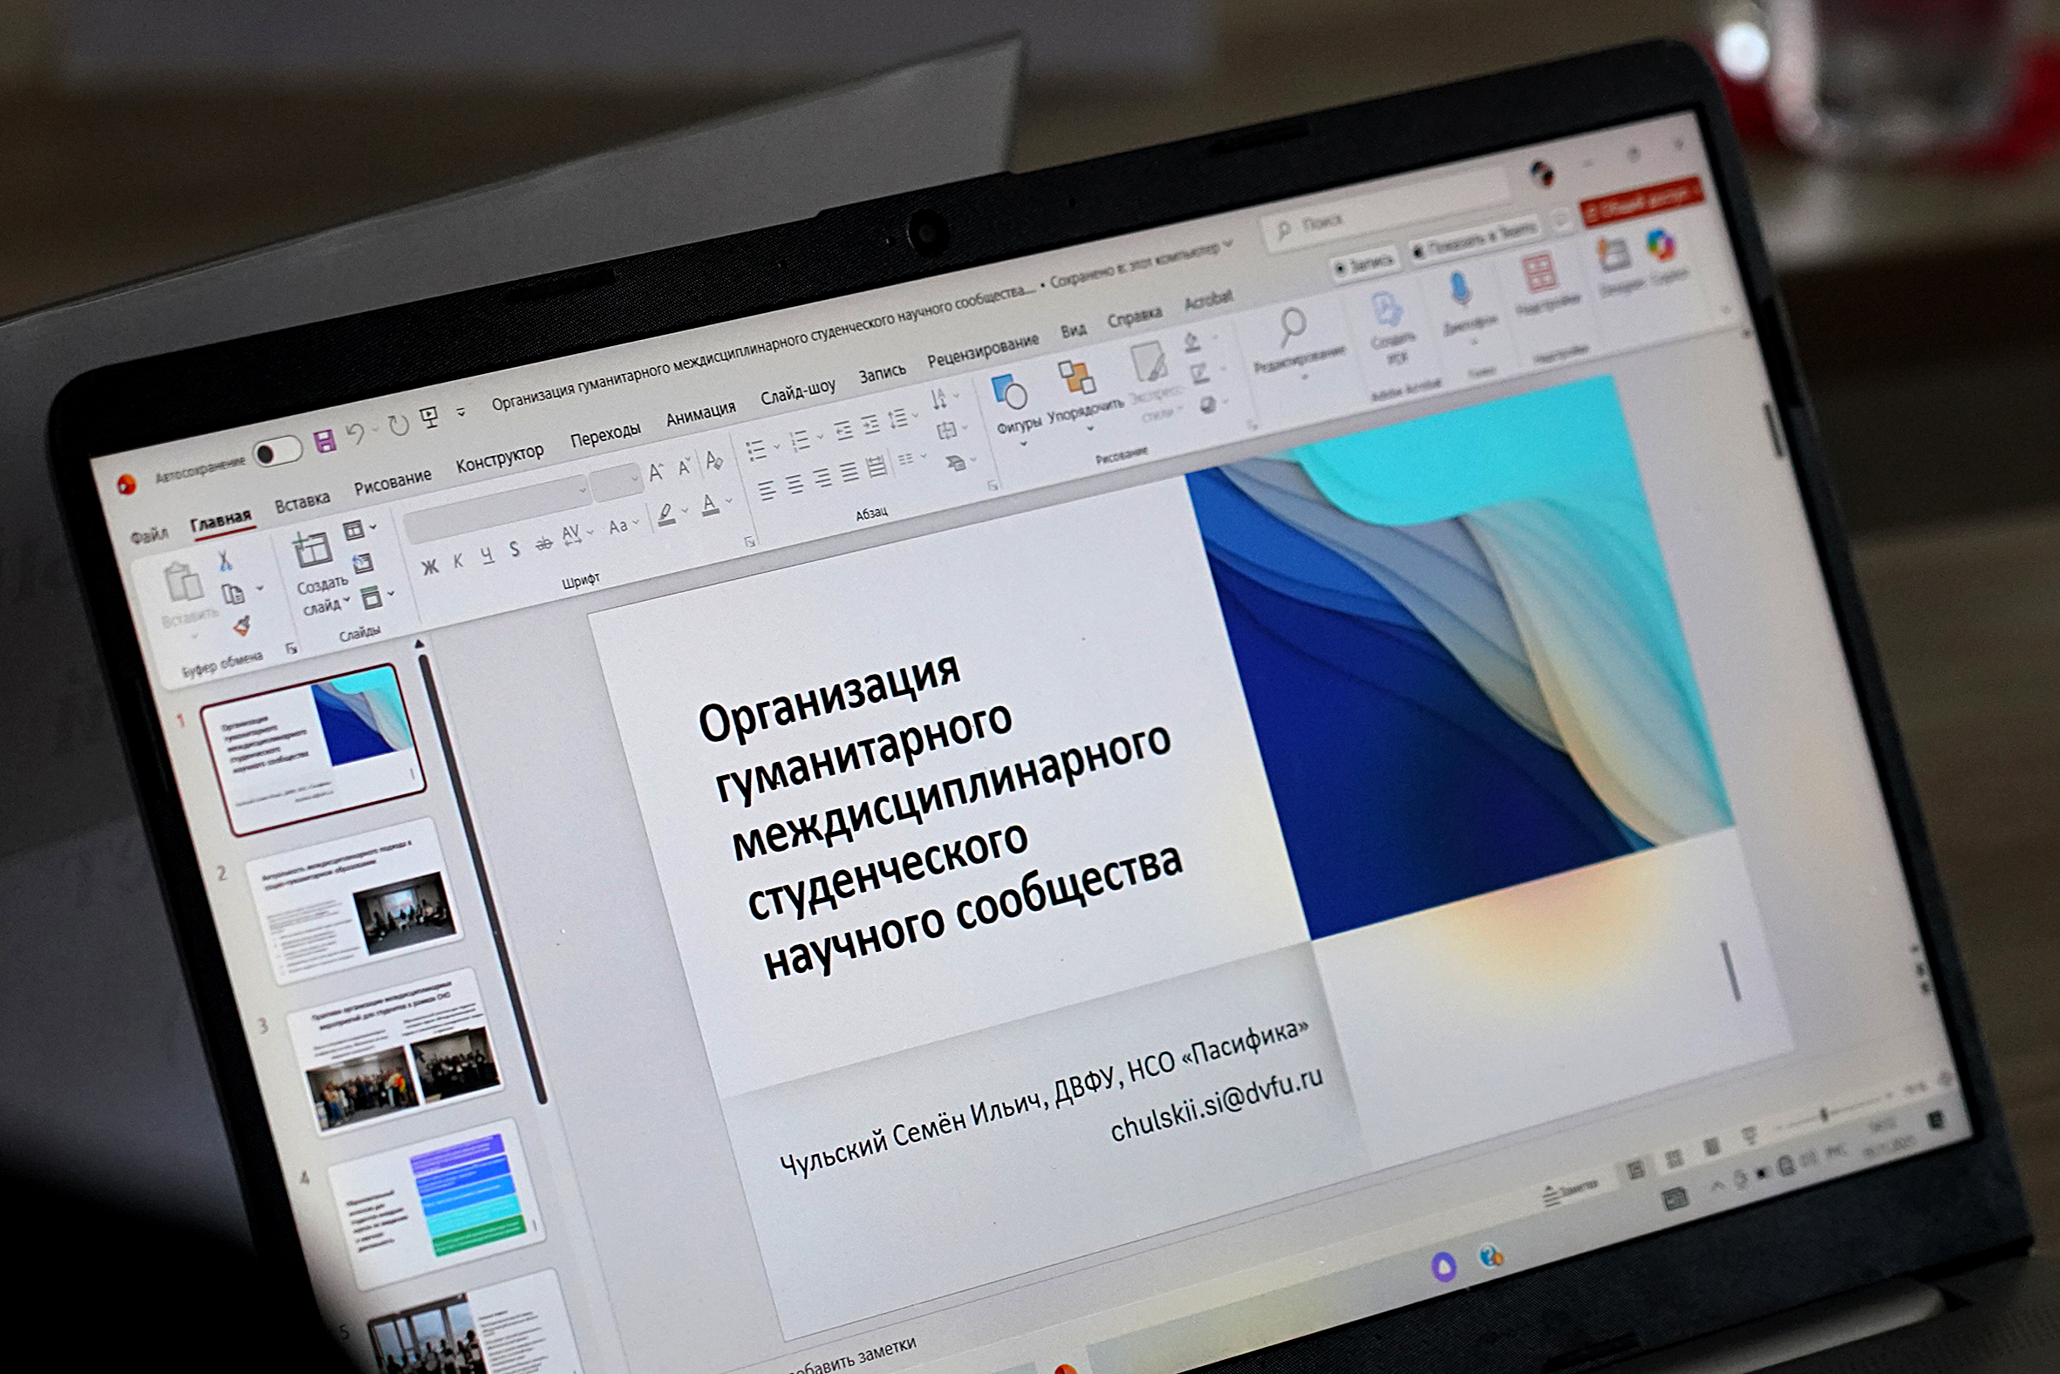Click the Undo arrow icon
The image size is (2060, 1374).
tap(355, 433)
